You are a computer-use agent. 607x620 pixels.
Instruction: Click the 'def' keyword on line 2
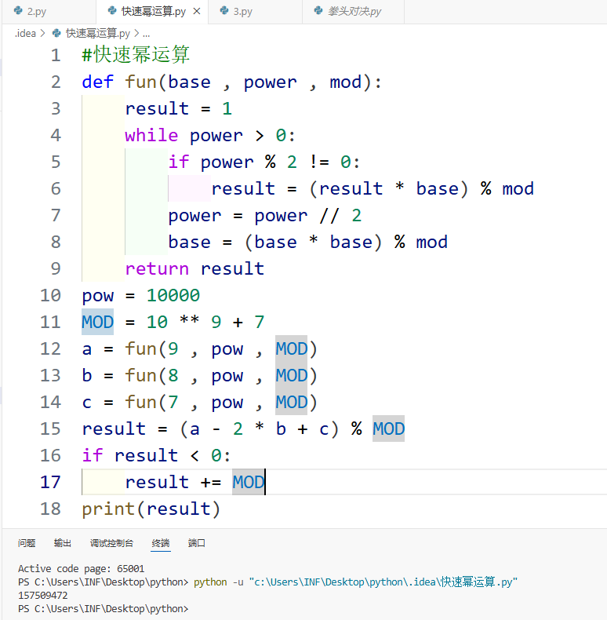pos(97,82)
